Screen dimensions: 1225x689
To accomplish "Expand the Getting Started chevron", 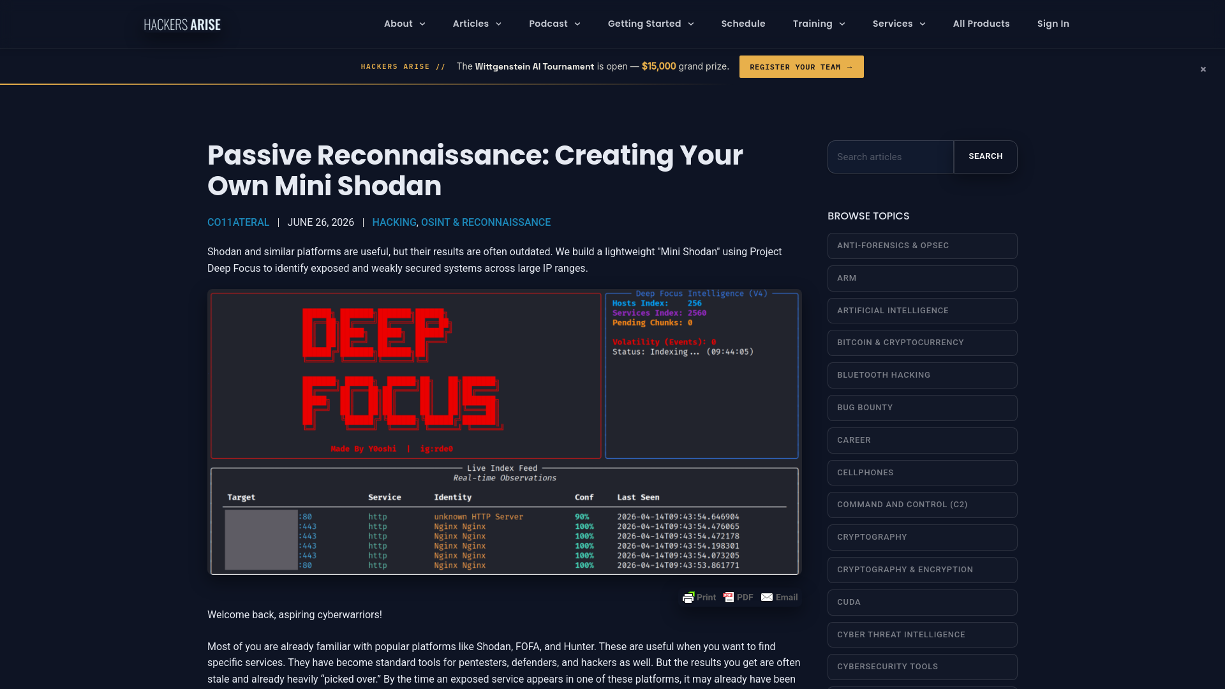I will 691,24.
